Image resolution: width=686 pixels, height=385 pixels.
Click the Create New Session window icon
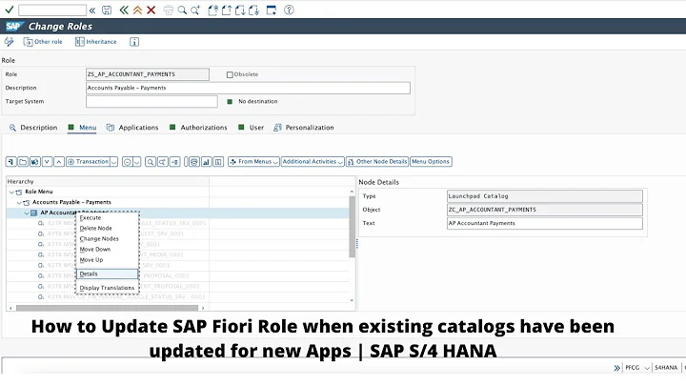[272, 10]
